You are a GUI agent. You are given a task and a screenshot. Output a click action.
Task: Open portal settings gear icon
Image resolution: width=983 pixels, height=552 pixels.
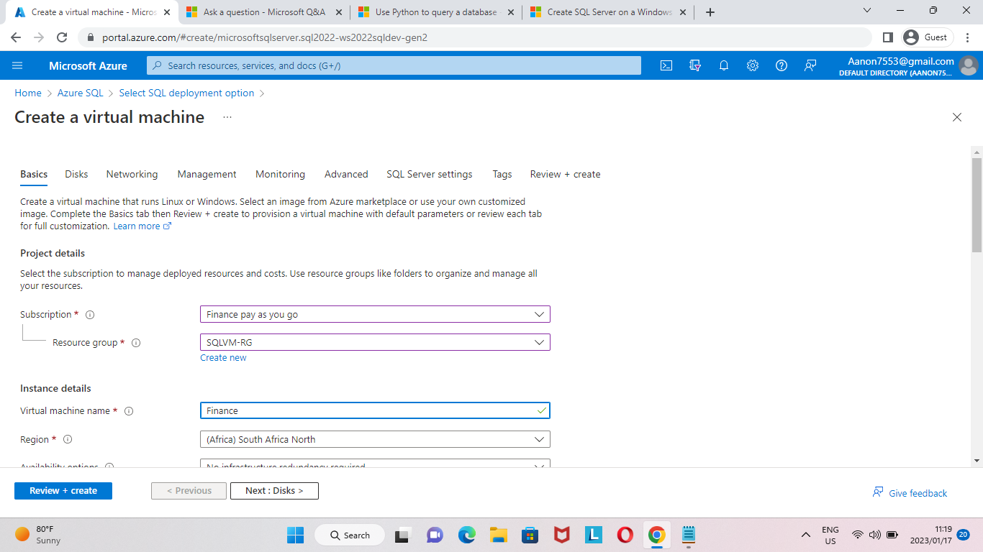point(753,65)
